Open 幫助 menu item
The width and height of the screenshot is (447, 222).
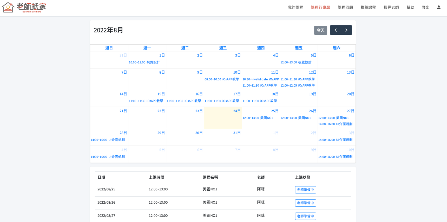point(410,8)
